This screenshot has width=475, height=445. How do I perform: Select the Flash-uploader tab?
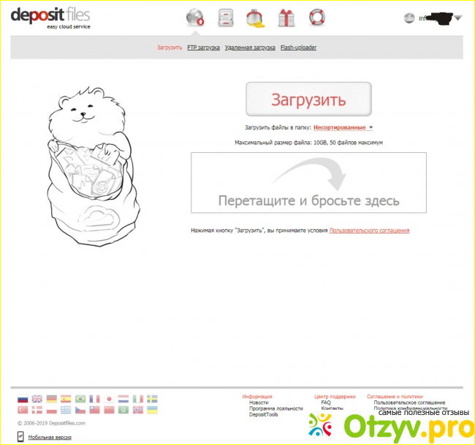pos(298,48)
